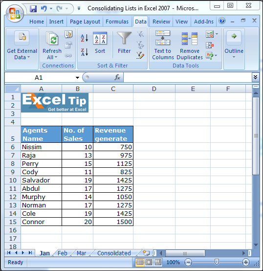This screenshot has width=263, height=271.
Task: Click the Advanced filter icon
Action: click(140, 55)
